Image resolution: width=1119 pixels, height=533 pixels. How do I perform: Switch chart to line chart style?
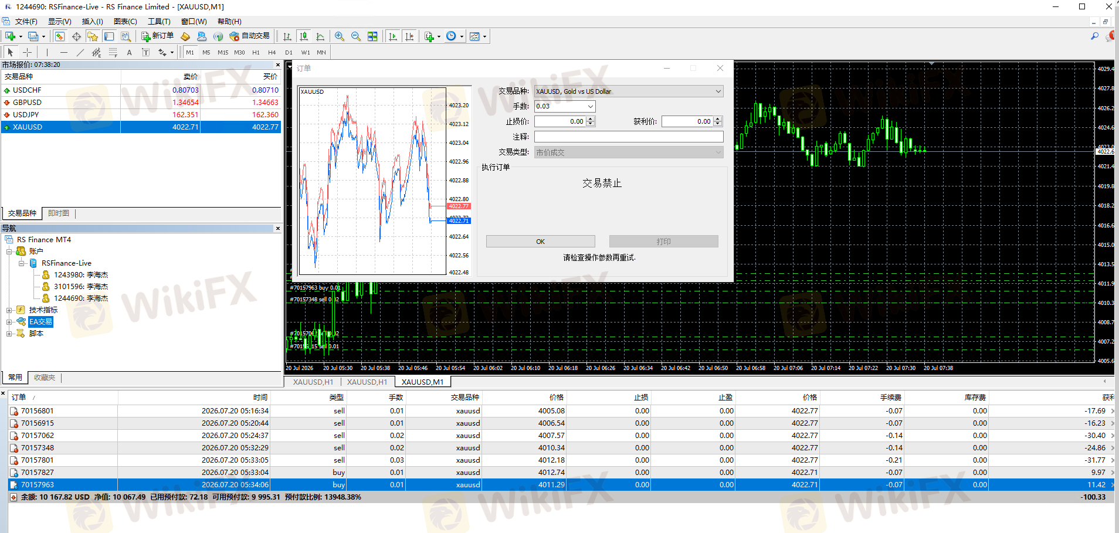click(320, 36)
